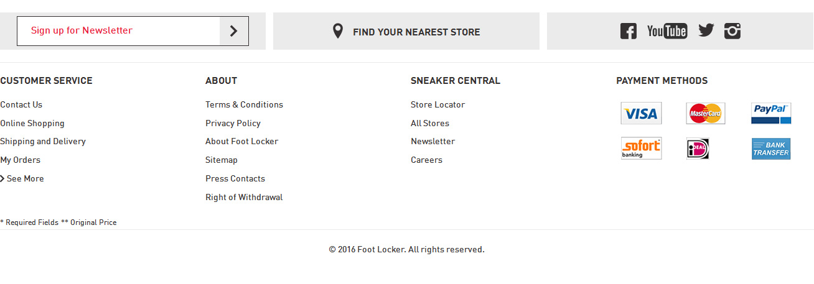
Task: Click the MasterCard payment logo
Action: 706,114
